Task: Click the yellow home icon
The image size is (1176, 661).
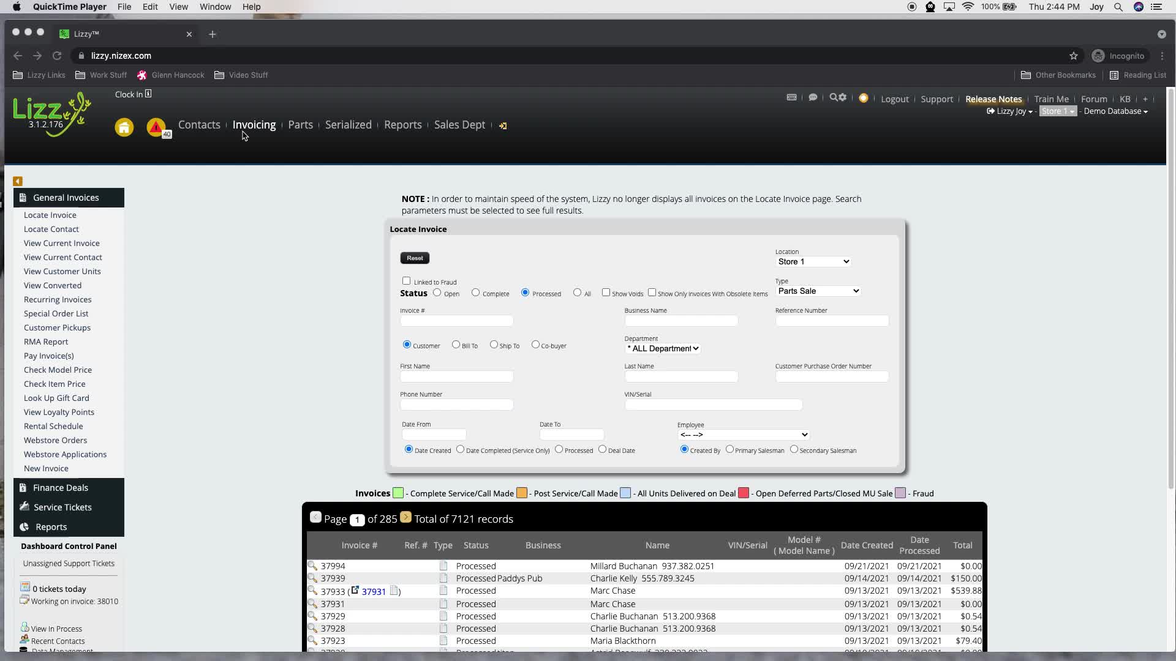Action: coord(124,127)
